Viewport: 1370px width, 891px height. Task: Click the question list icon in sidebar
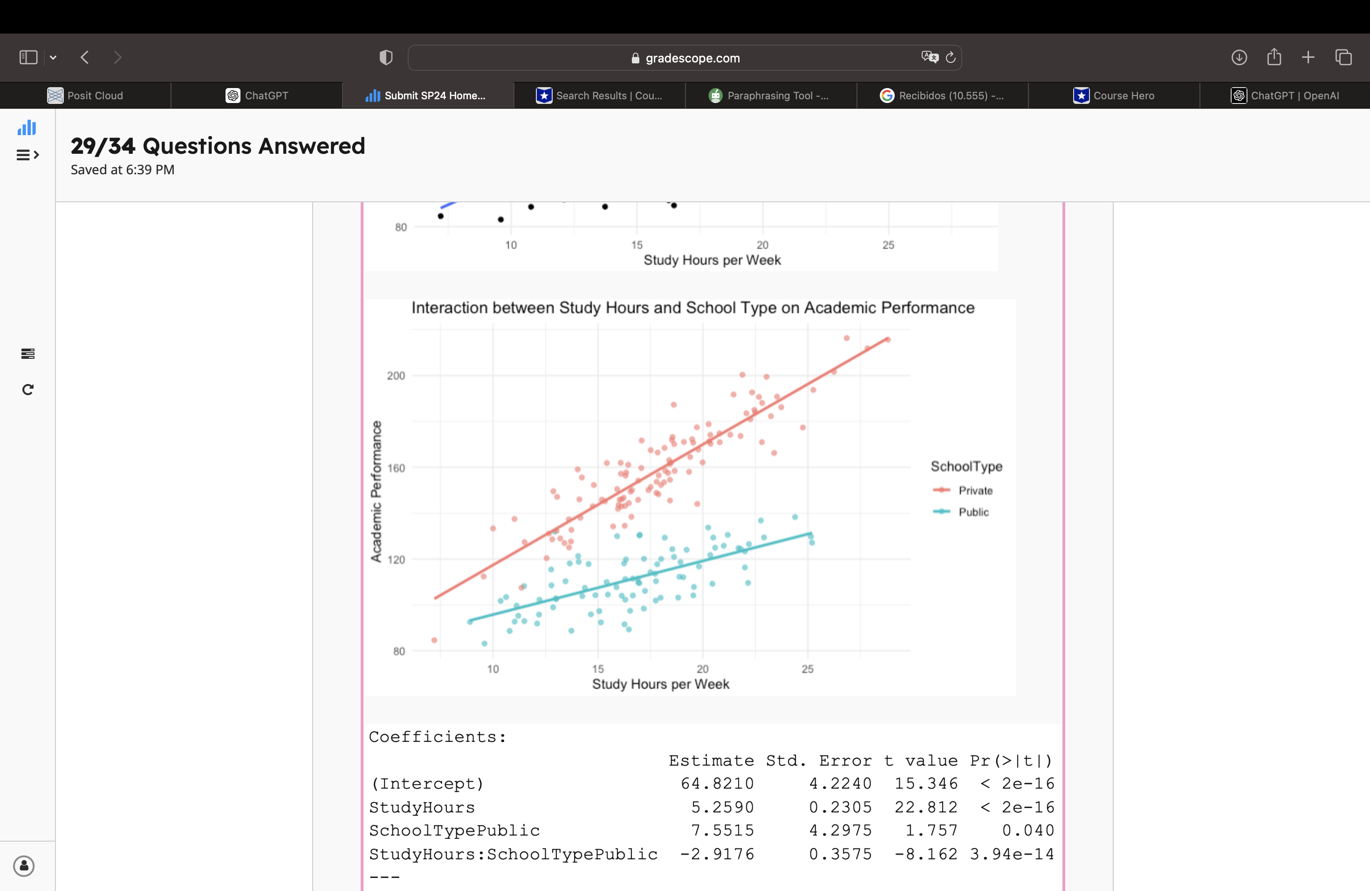point(27,353)
